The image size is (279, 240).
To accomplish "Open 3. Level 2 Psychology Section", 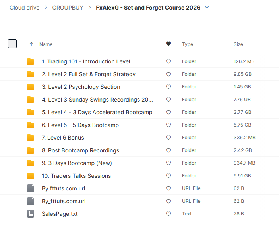I will click(x=81, y=87).
